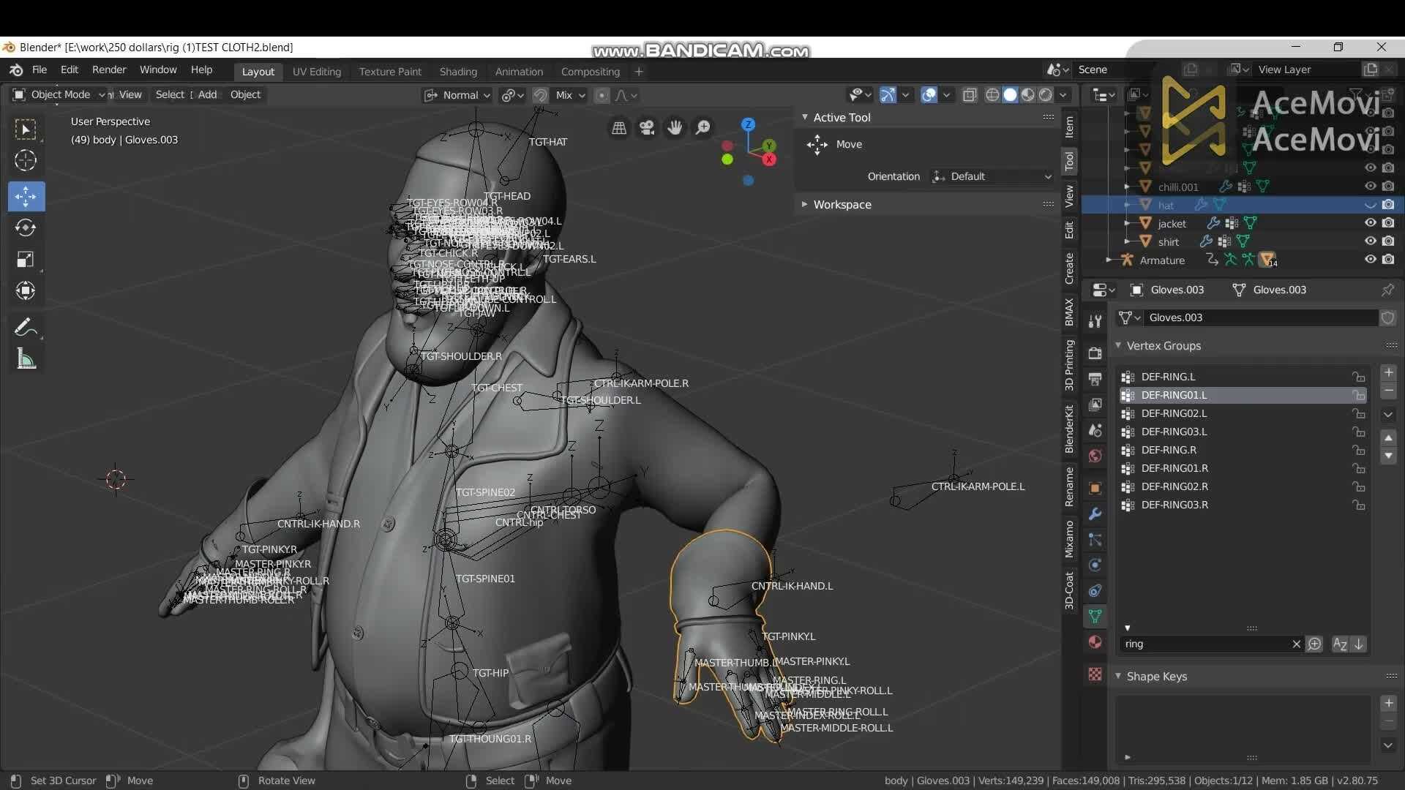The width and height of the screenshot is (1405, 790).
Task: Click the Add button in the Select menu row
Action: click(207, 94)
